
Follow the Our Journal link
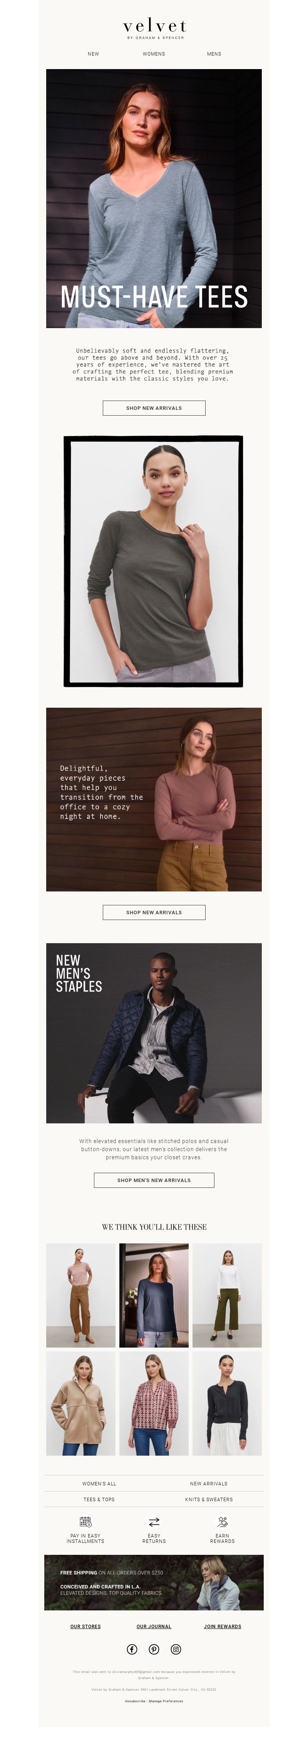(x=154, y=1626)
